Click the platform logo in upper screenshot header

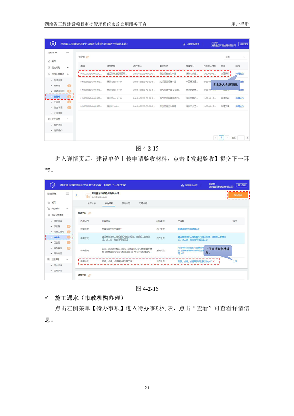(x=53, y=43)
